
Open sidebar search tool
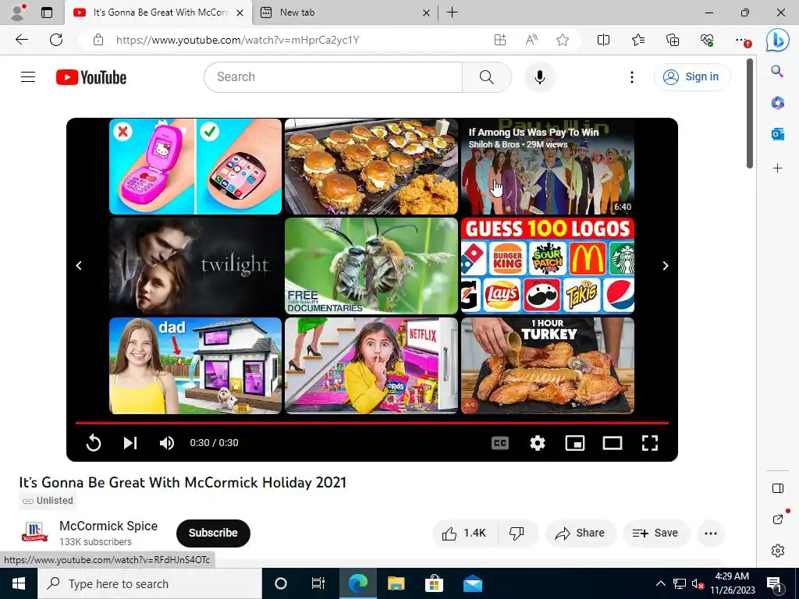pyautogui.click(x=777, y=71)
